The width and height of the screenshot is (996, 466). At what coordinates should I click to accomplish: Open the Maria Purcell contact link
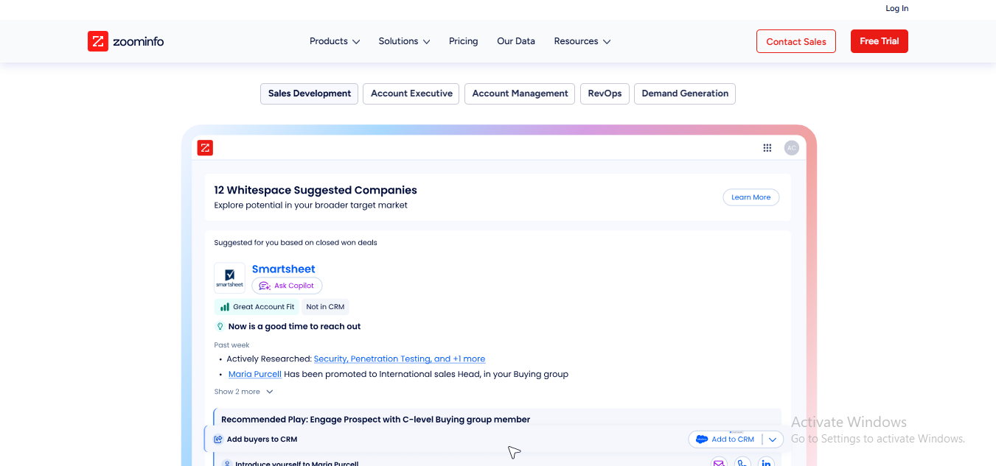click(x=255, y=374)
